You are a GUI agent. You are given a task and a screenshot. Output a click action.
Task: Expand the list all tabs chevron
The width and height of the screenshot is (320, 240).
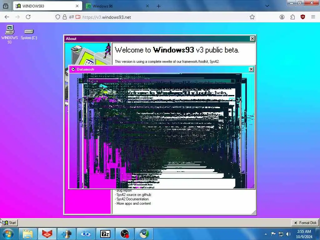(x=267, y=6)
